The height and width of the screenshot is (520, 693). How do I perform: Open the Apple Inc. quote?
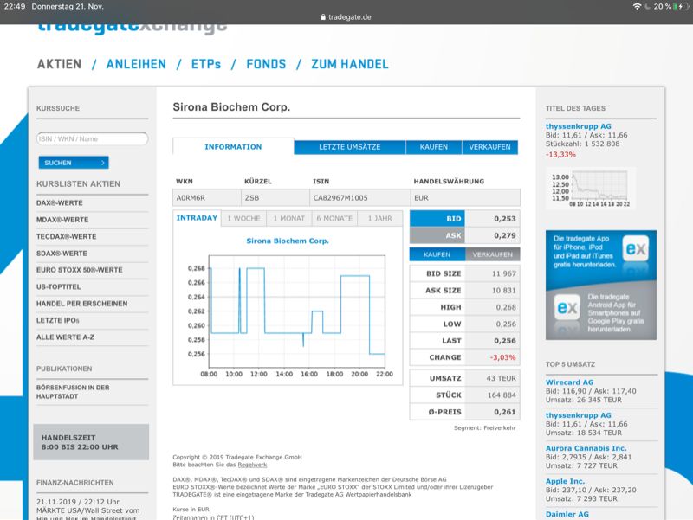tap(565, 481)
